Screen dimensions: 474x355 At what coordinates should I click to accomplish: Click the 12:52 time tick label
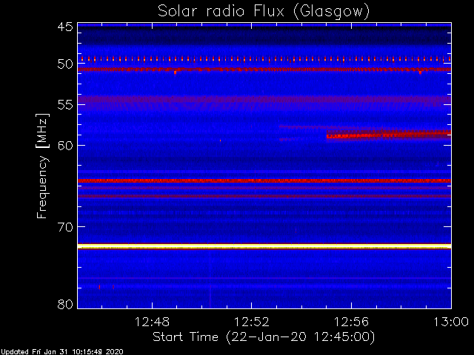pyautogui.click(x=252, y=322)
